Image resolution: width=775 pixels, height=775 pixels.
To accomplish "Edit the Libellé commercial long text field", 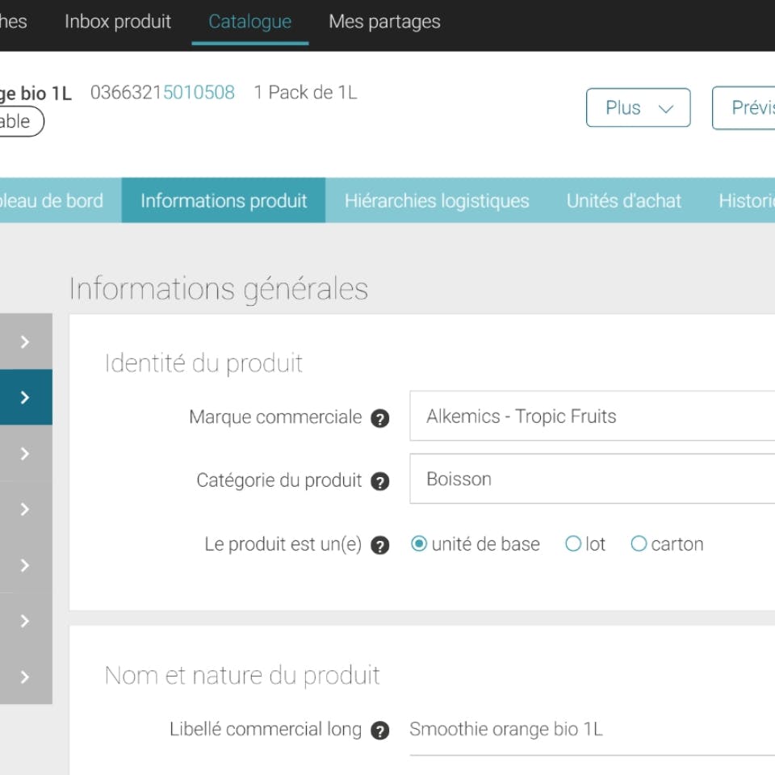I will click(x=589, y=730).
